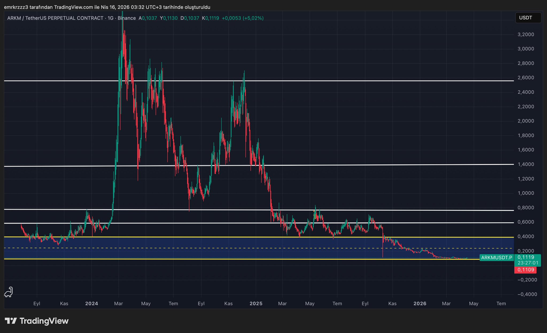The image size is (547, 333).
Task: Click the 3,2000 price axis label
Action: 526,34
